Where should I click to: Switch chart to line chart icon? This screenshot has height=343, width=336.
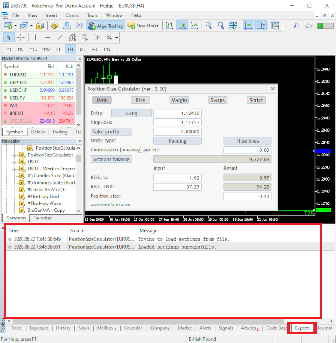pyautogui.click(x=194, y=26)
